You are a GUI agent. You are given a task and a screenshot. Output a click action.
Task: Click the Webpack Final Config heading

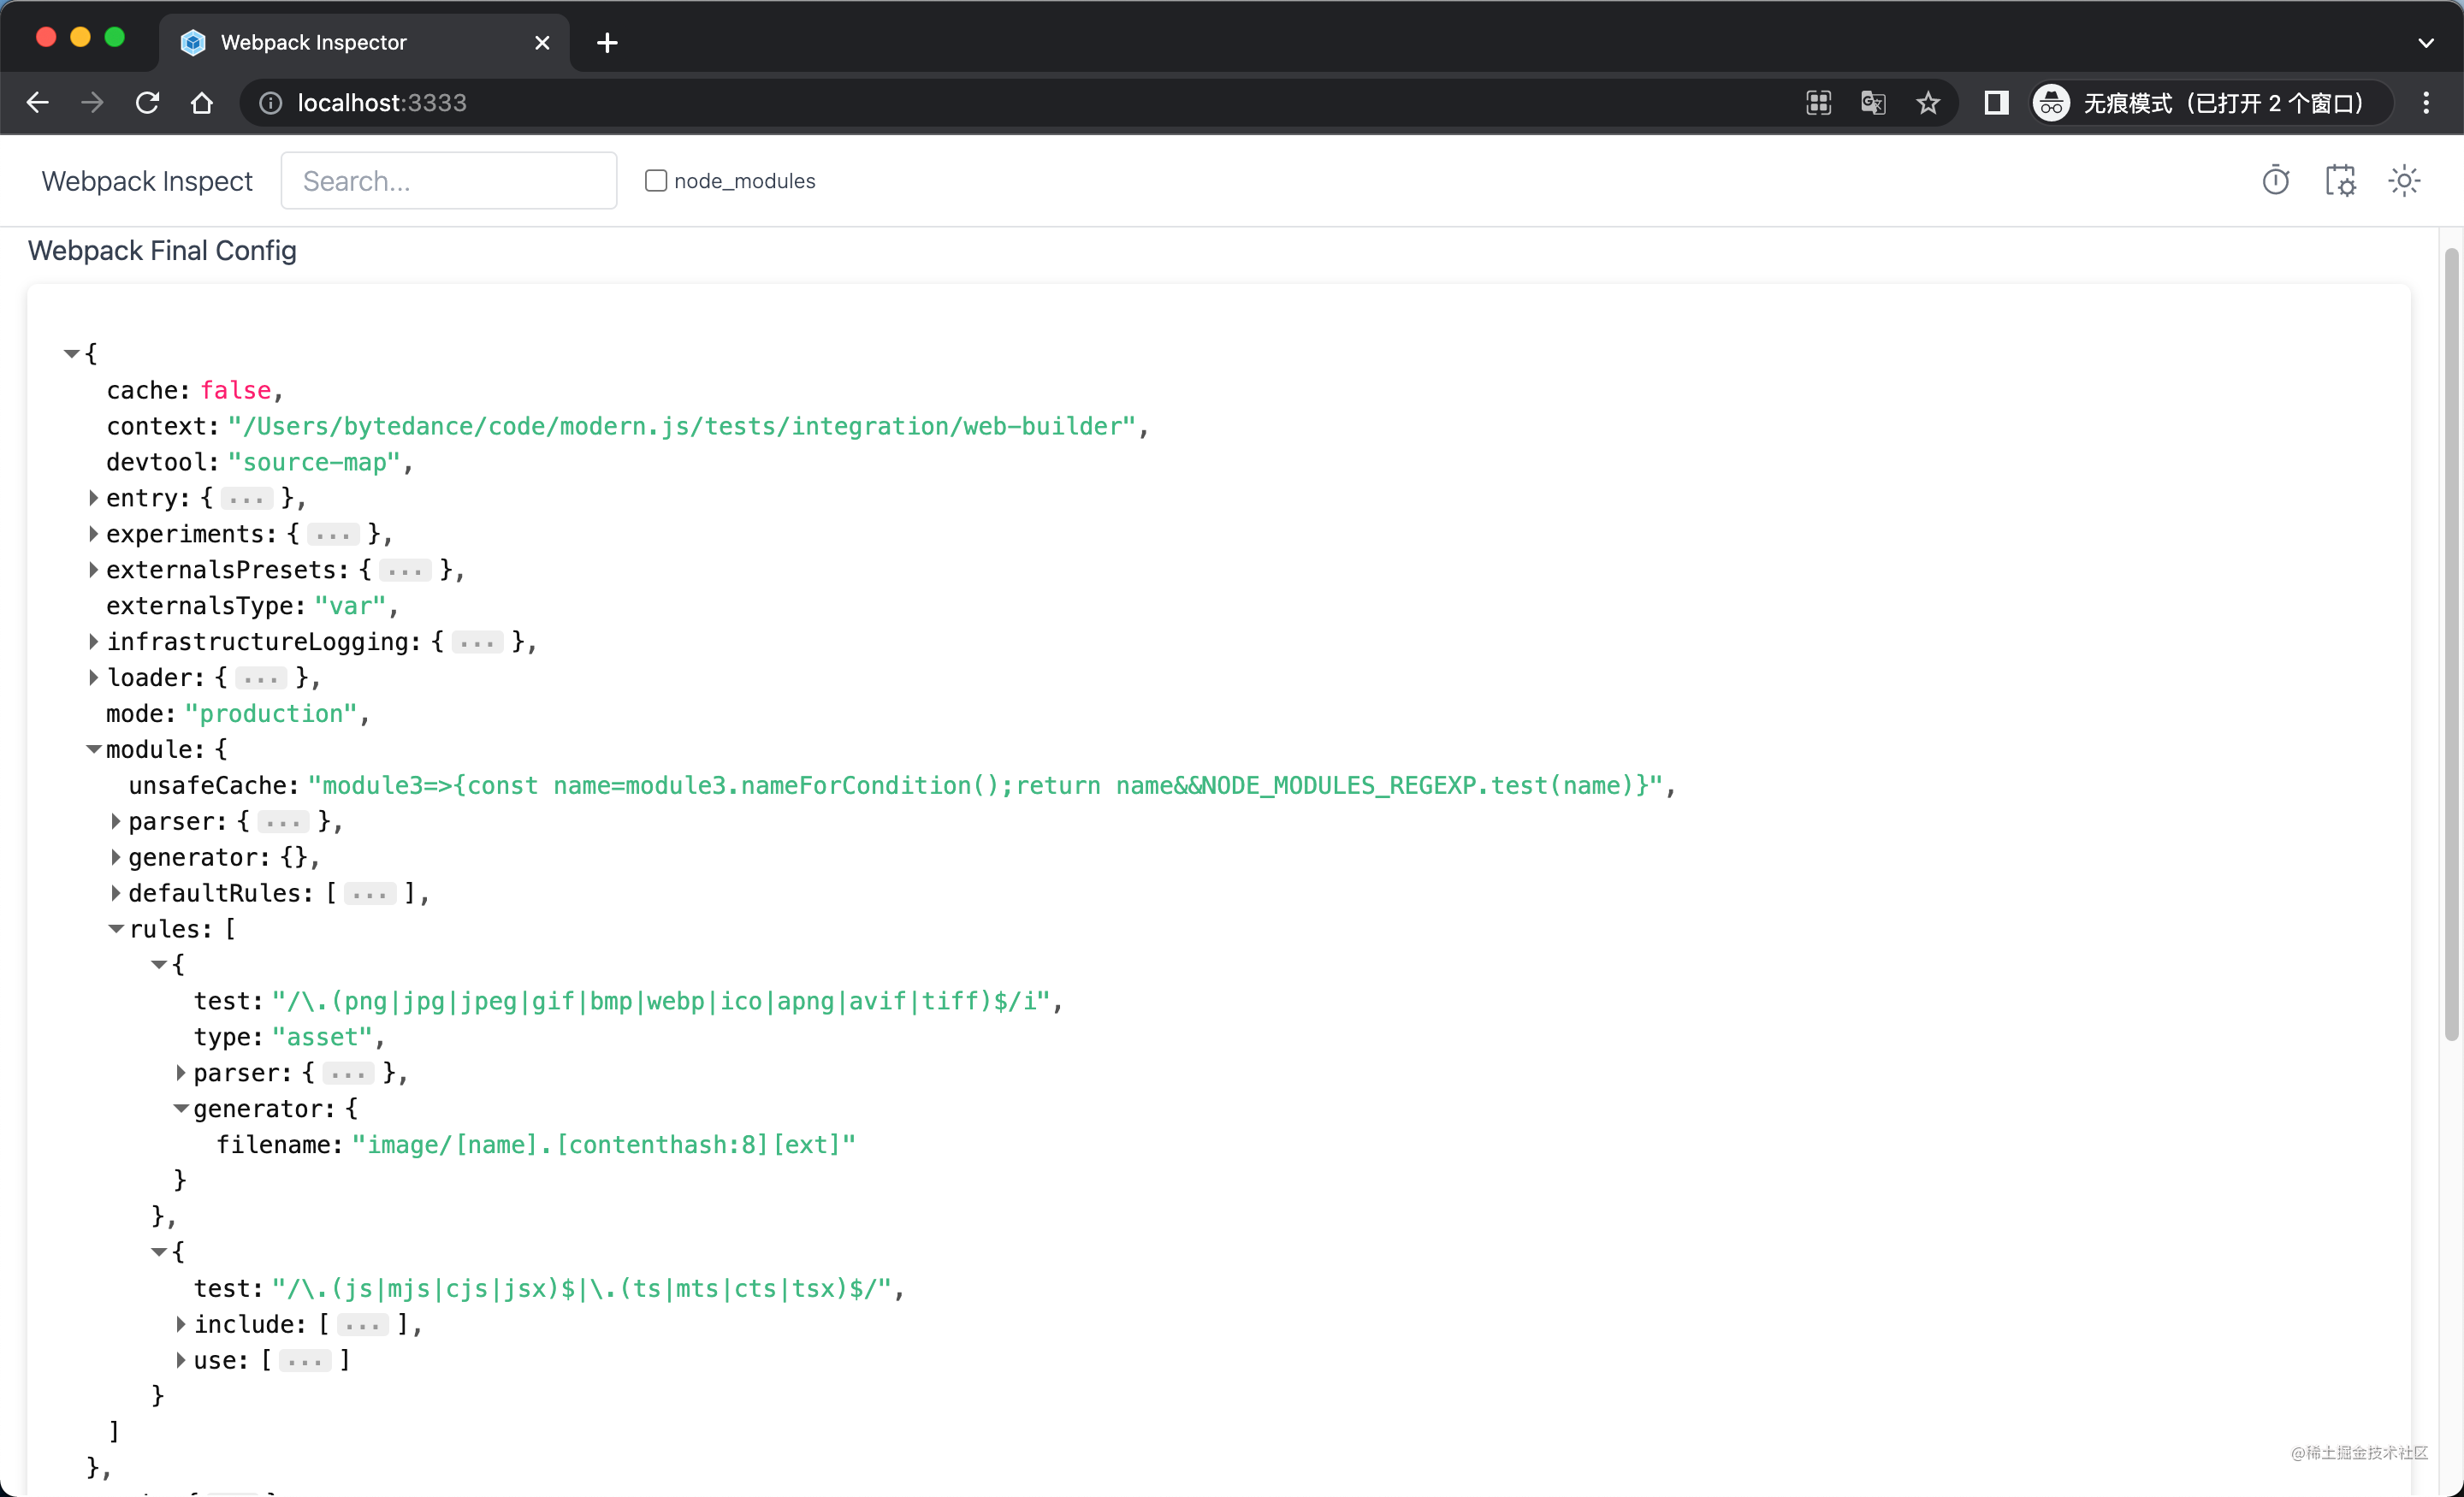tap(162, 250)
